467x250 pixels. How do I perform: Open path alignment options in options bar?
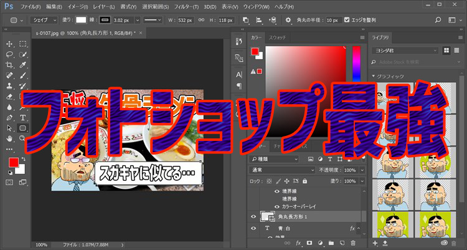[x=259, y=20]
